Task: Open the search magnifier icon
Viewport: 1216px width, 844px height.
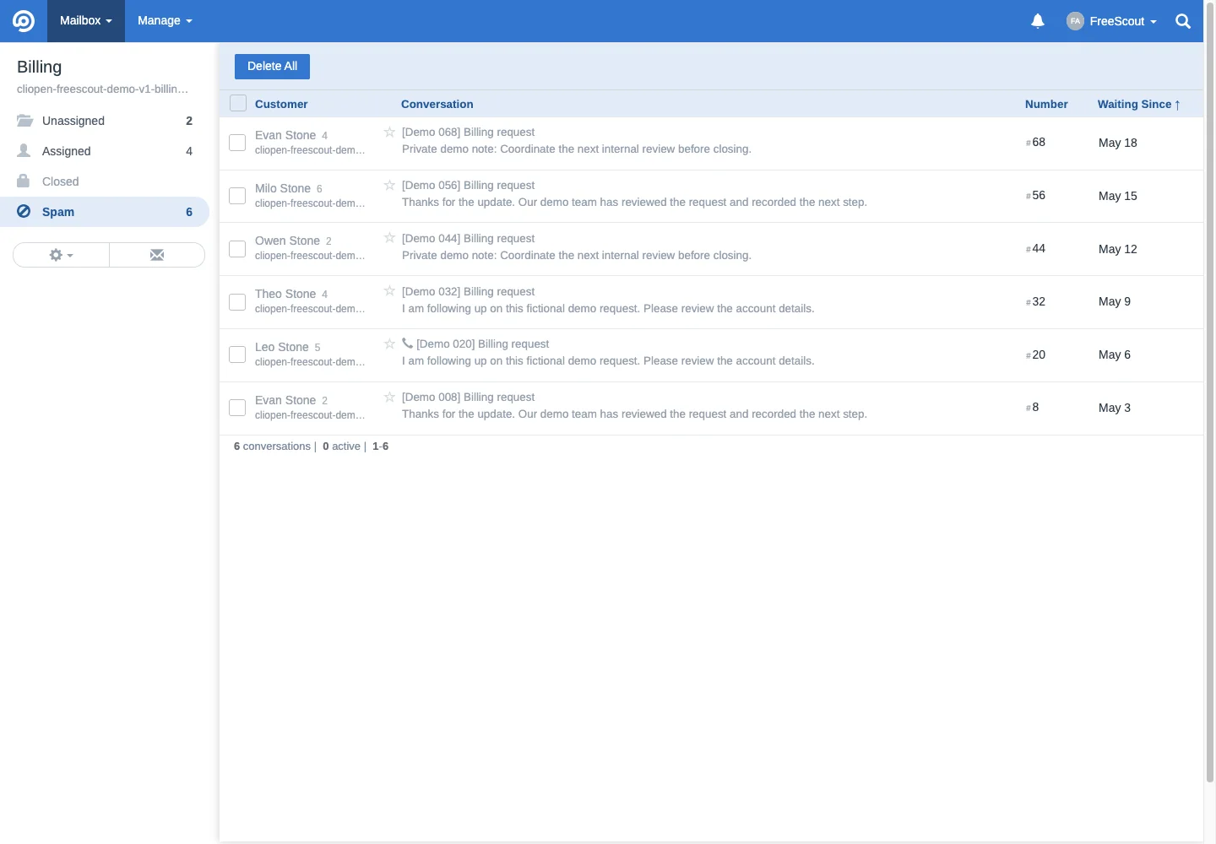Action: pyautogui.click(x=1183, y=21)
